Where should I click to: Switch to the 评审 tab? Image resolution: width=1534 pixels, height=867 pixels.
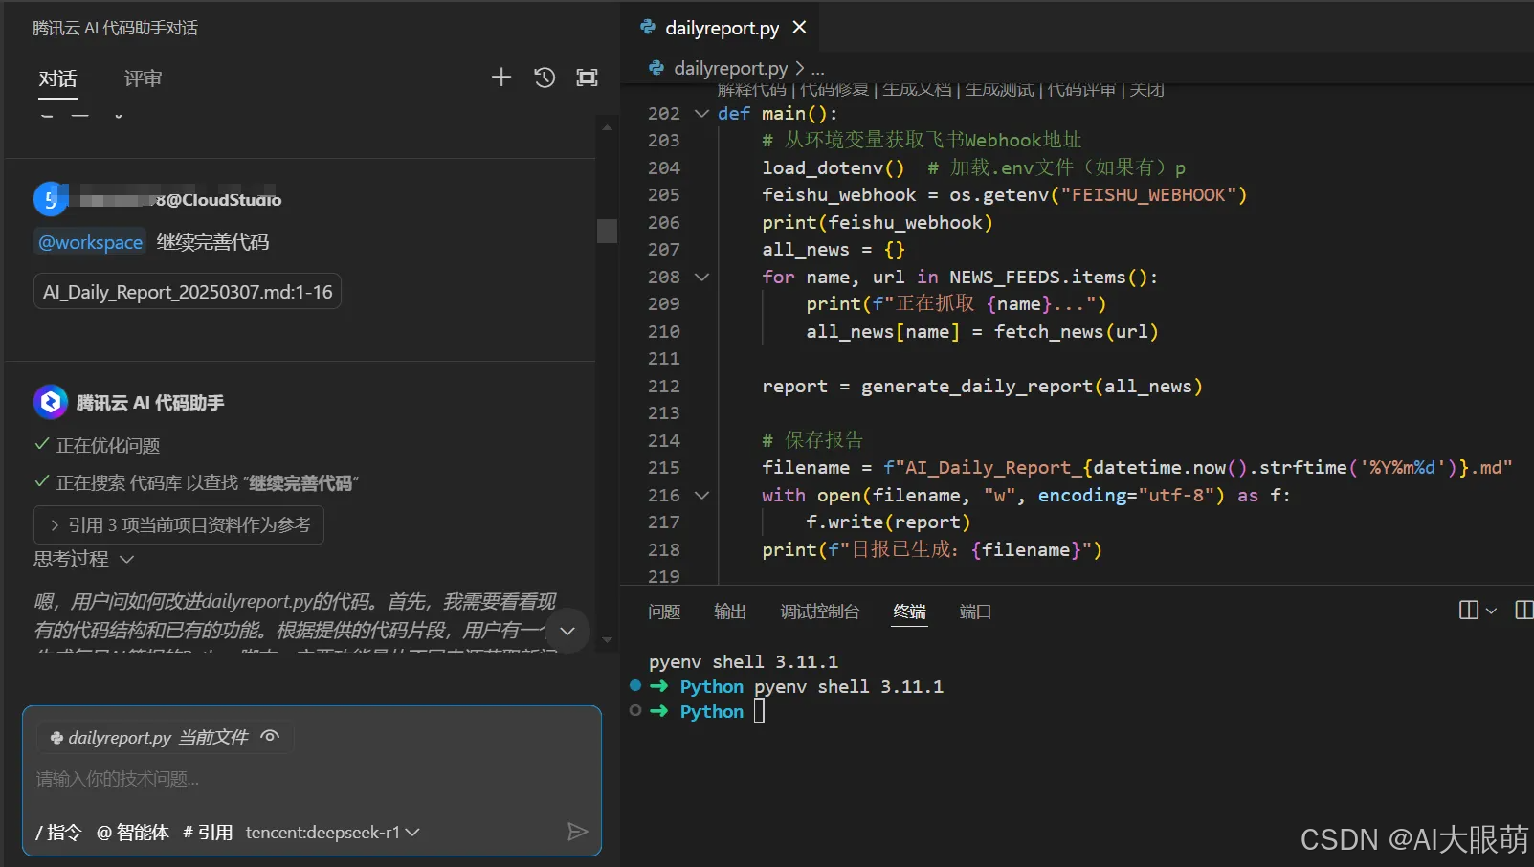pyautogui.click(x=143, y=78)
